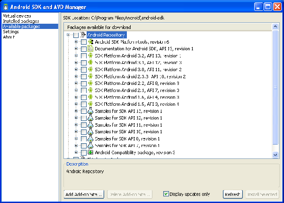284x203 pixels.
Task: Check the SDK Platform Android 3.2 checkbox
Action: 84,55
